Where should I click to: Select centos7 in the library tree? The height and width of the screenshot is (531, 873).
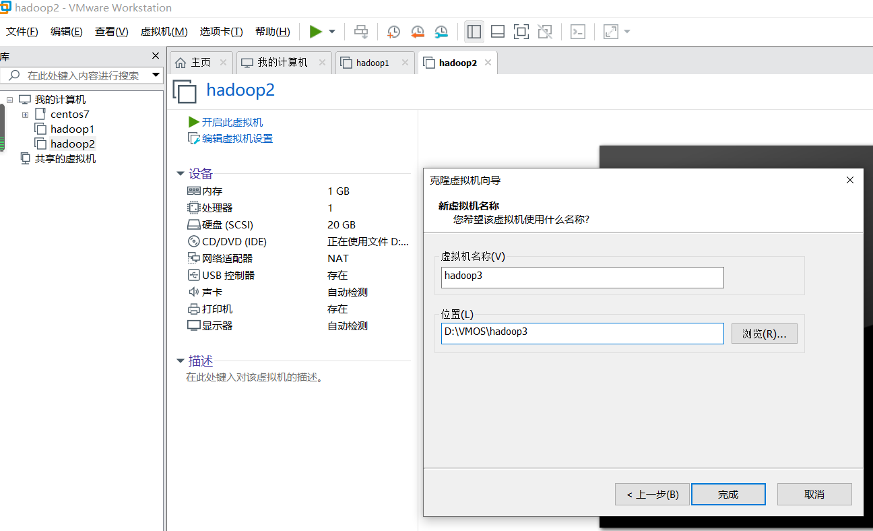(69, 115)
